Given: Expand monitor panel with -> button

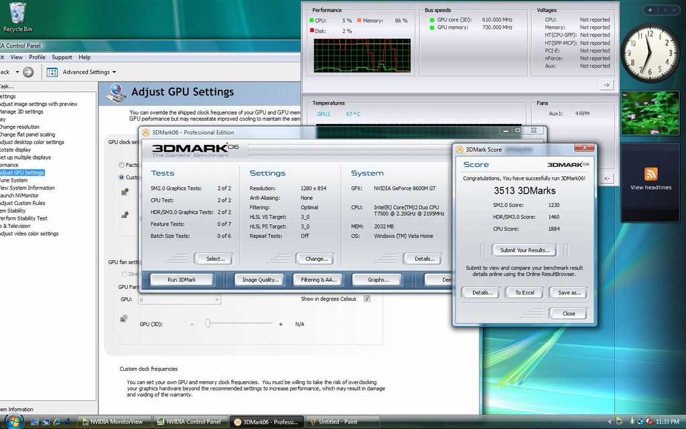Looking at the screenshot, I should 606,85.
